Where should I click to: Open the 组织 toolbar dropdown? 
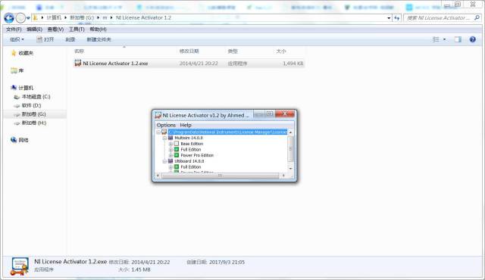[17, 39]
